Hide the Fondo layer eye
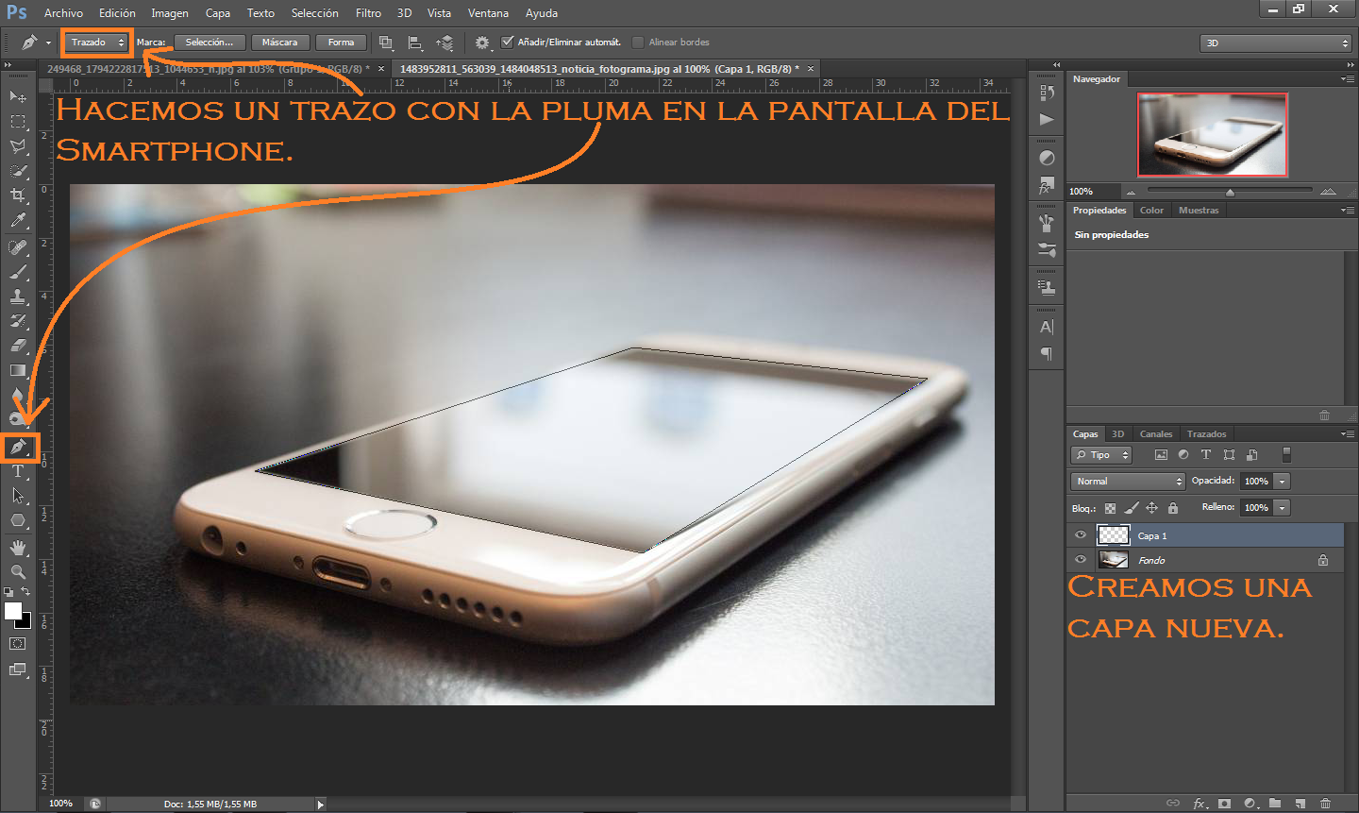The image size is (1359, 813). coord(1081,560)
